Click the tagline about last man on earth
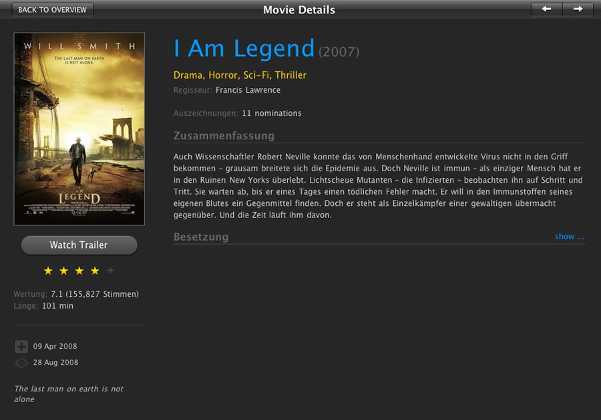This screenshot has width=601, height=420. pos(69,393)
